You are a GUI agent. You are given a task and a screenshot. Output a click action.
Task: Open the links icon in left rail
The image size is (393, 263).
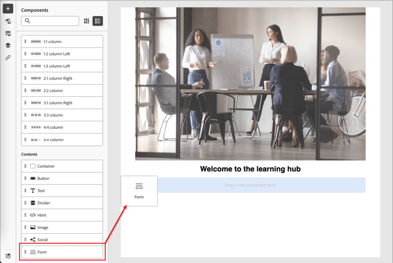tap(8, 58)
